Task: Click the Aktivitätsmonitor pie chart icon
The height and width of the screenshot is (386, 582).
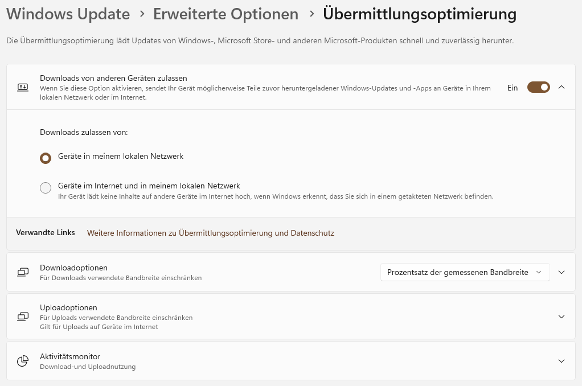Action: (x=23, y=361)
